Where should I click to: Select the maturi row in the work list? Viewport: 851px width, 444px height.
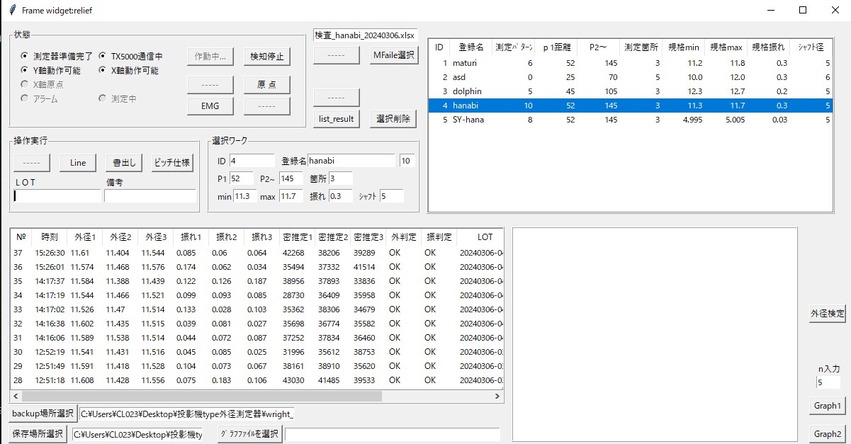pos(631,63)
